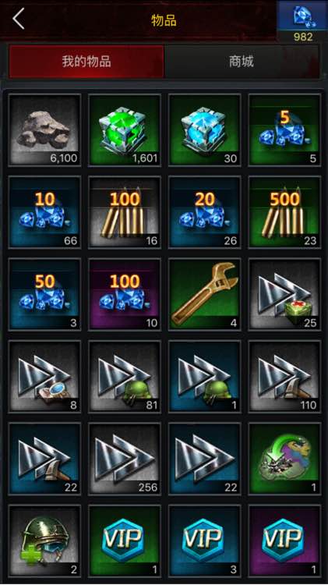
Task: Select the helmet speedup item with 81
Action: tap(125, 376)
